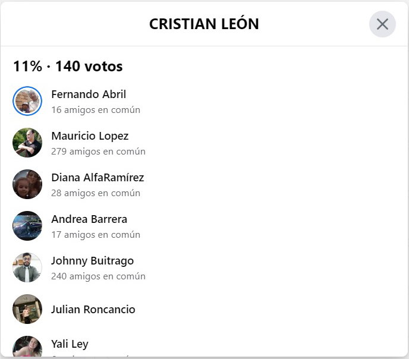Click the '279 amigos en común' text

pos(98,151)
